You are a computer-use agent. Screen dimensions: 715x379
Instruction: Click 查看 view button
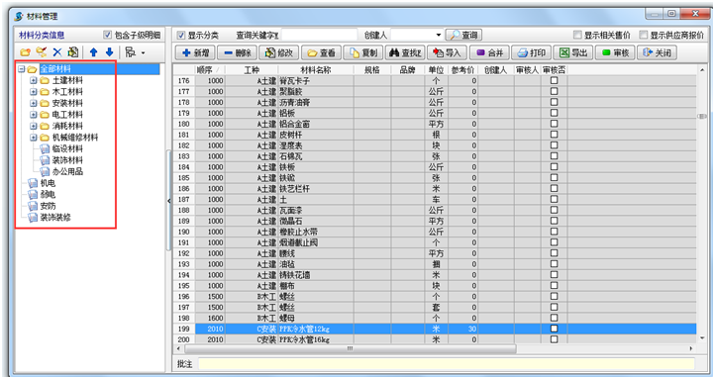click(x=321, y=52)
